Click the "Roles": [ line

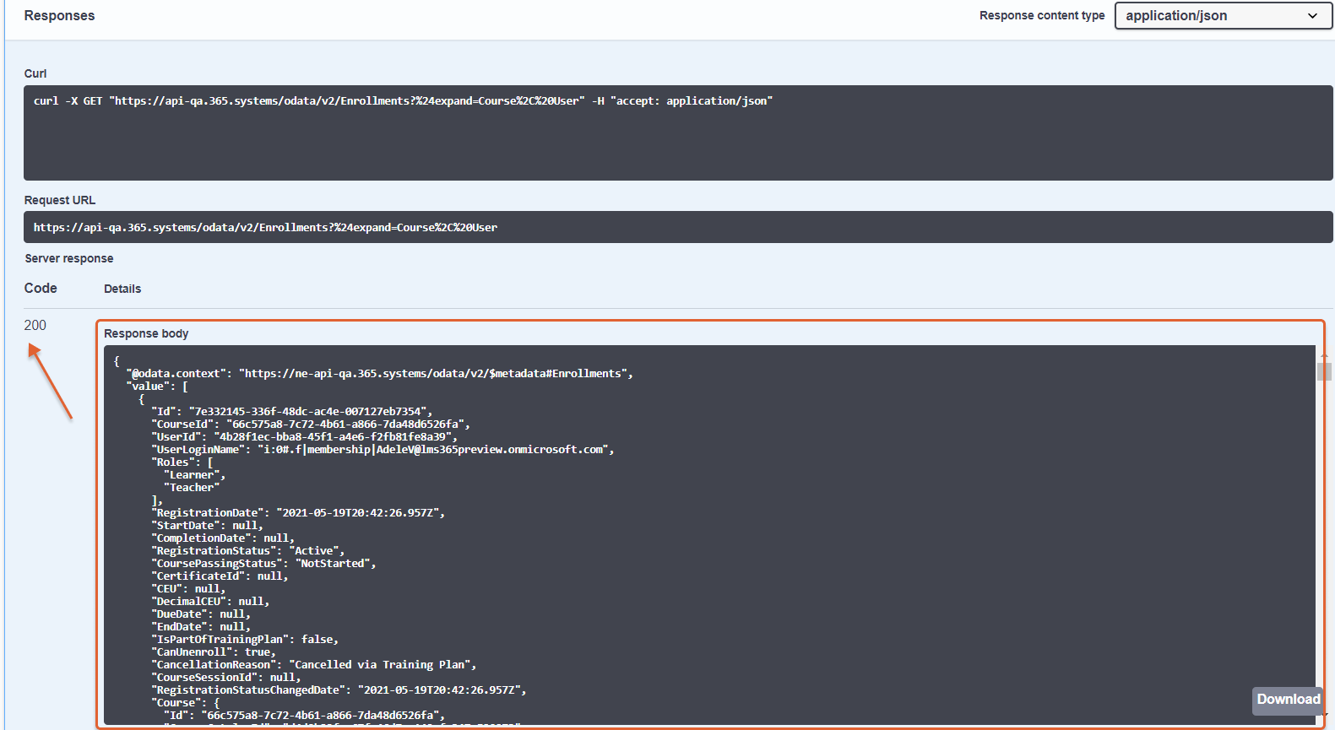tap(182, 462)
